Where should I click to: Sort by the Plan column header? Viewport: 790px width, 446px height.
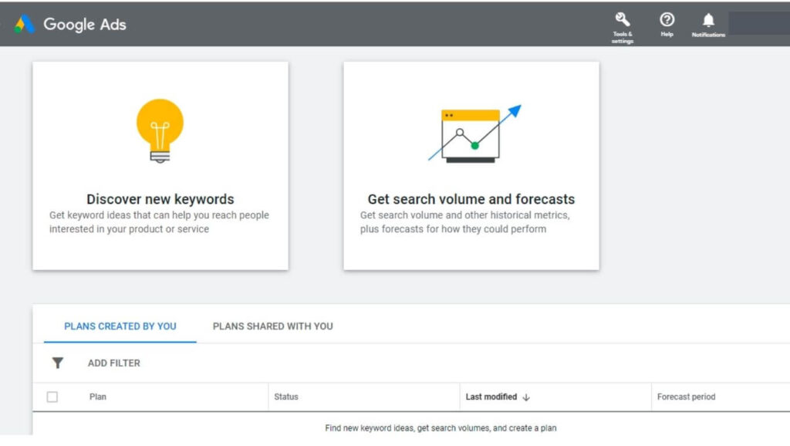pyautogui.click(x=98, y=397)
